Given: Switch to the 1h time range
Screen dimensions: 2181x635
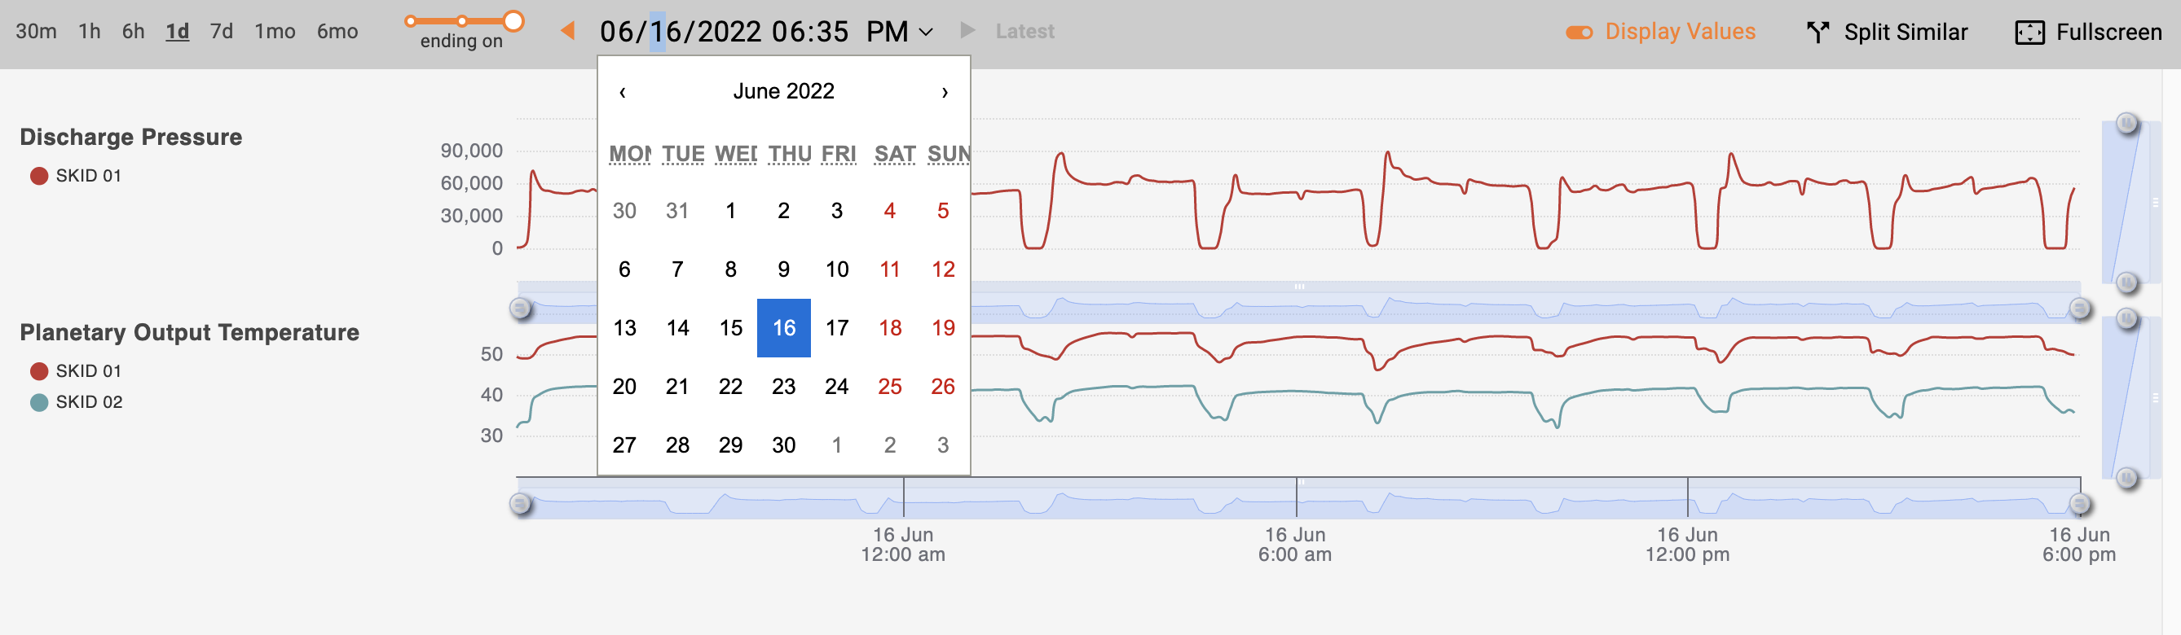Looking at the screenshot, I should click(x=89, y=31).
